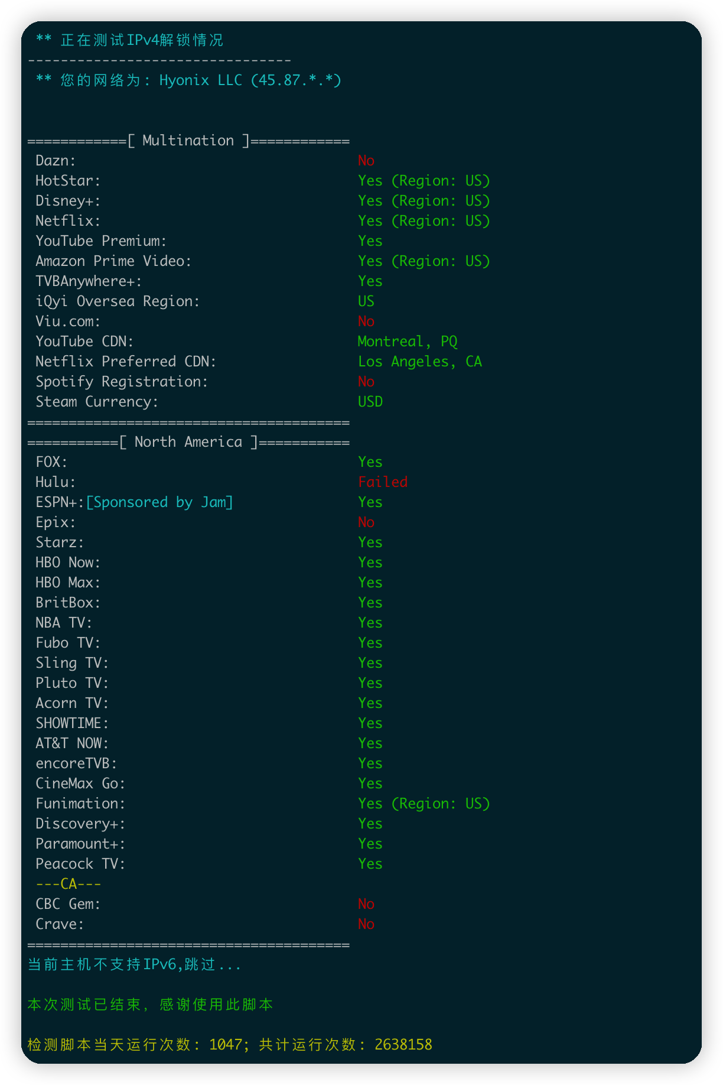723x1085 pixels.
Task: Select the Epix No result
Action: pos(366,522)
